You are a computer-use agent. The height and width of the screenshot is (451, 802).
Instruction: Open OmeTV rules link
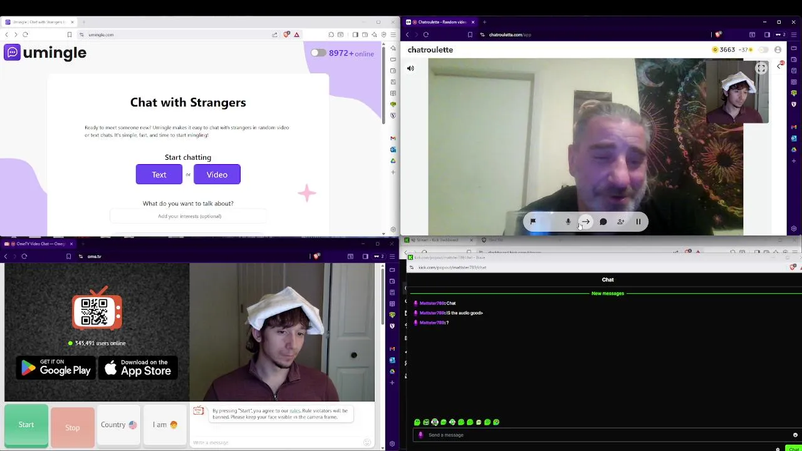point(294,411)
